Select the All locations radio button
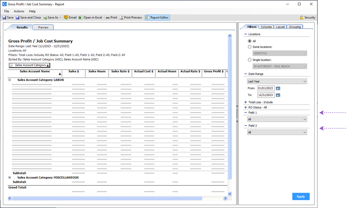 250,41
